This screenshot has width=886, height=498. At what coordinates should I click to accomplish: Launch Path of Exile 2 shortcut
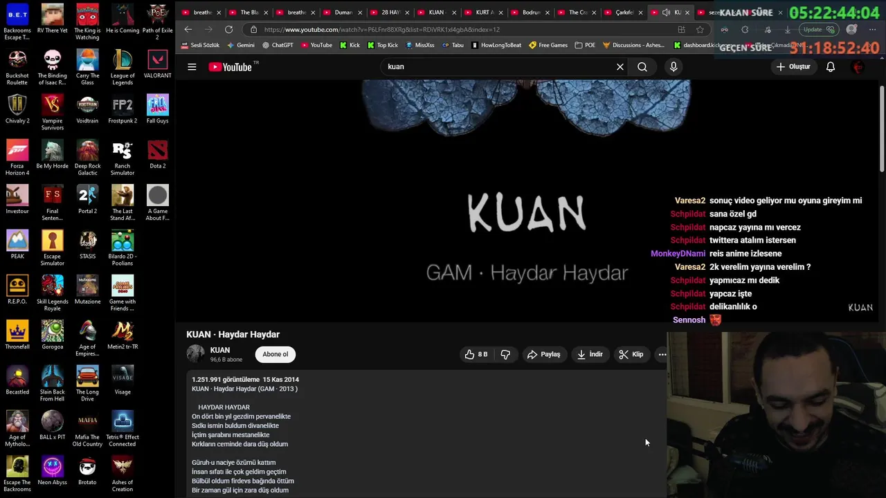point(158,22)
